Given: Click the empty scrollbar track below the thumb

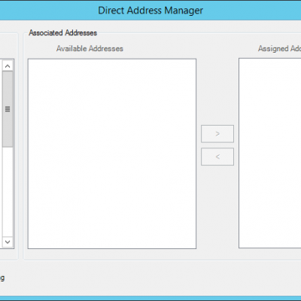Looking at the screenshot, I should 8,192.
